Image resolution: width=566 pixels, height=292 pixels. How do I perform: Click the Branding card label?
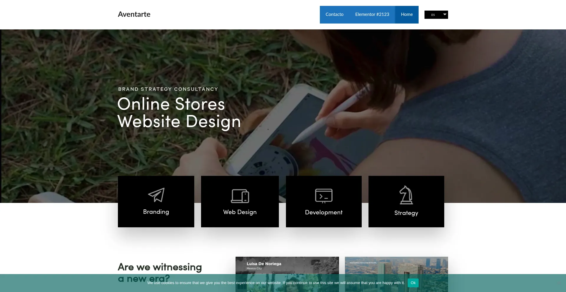tap(156, 212)
